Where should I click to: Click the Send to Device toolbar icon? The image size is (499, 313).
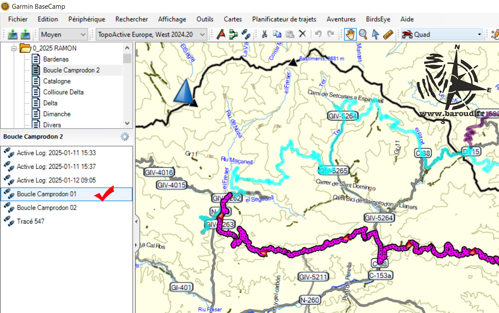point(13,35)
